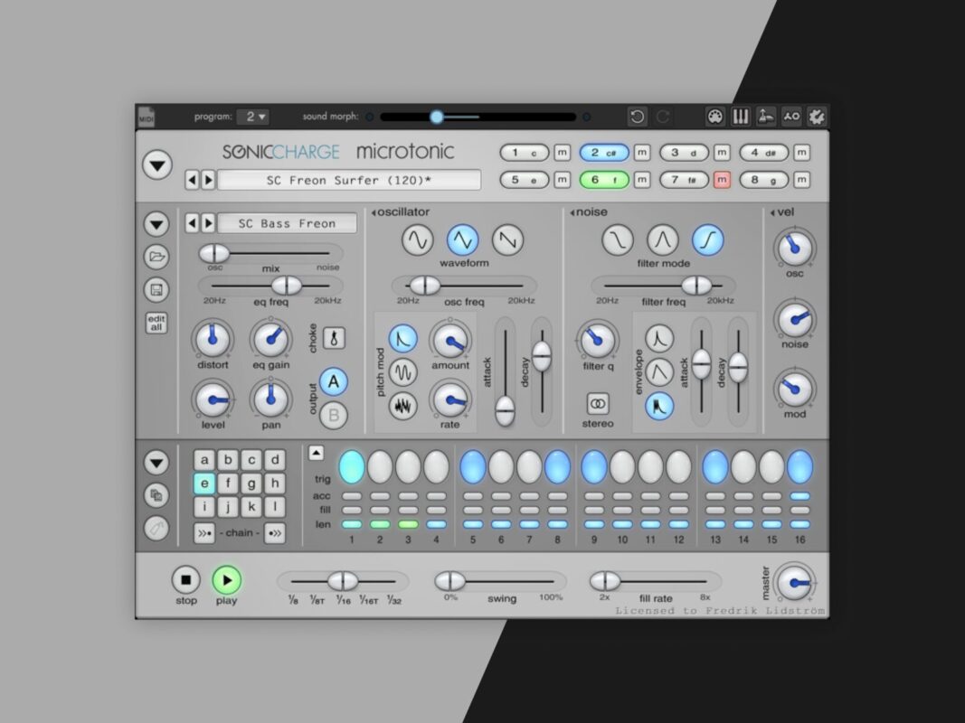Viewport: 965px width, 723px height.
Task: Open the keyboard mapping icon
Action: tap(741, 117)
